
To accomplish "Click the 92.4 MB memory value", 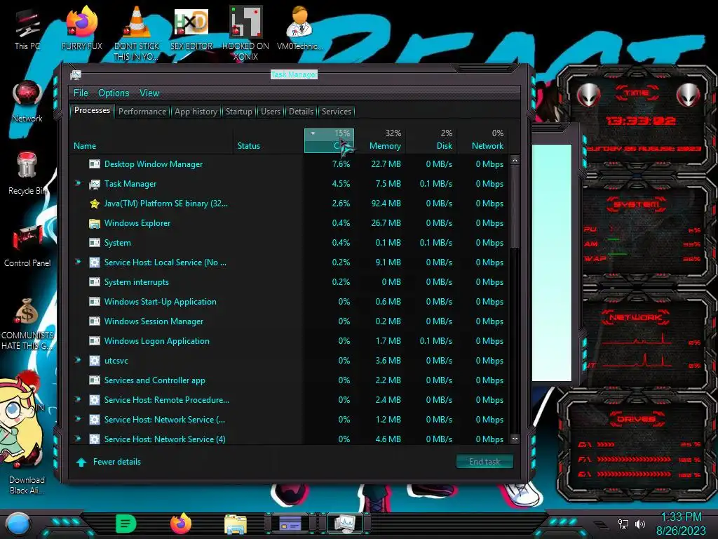I will 386,204.
